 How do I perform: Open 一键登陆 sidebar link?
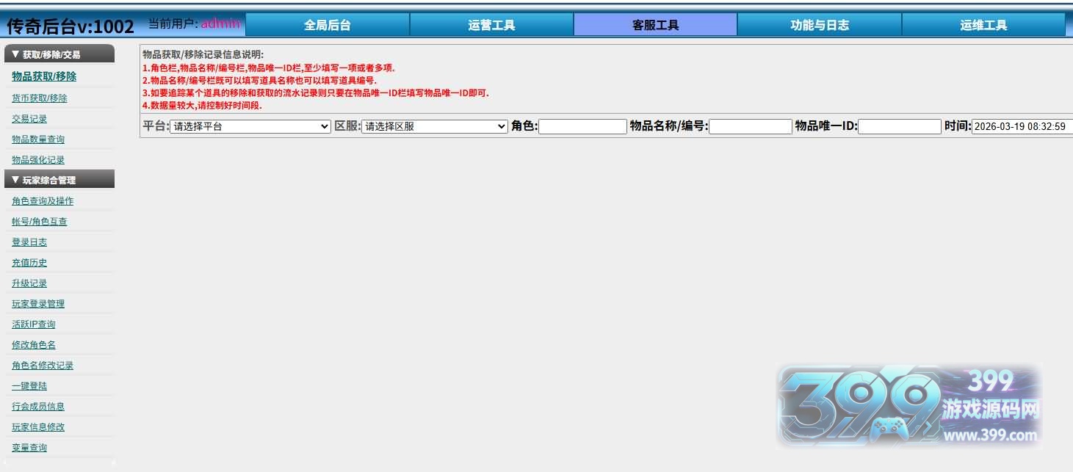[x=29, y=385]
